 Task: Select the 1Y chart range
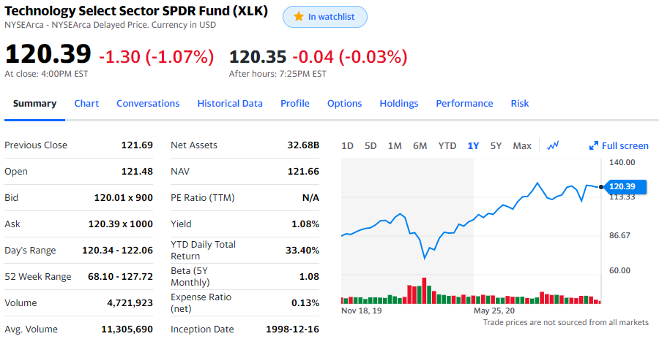473,145
